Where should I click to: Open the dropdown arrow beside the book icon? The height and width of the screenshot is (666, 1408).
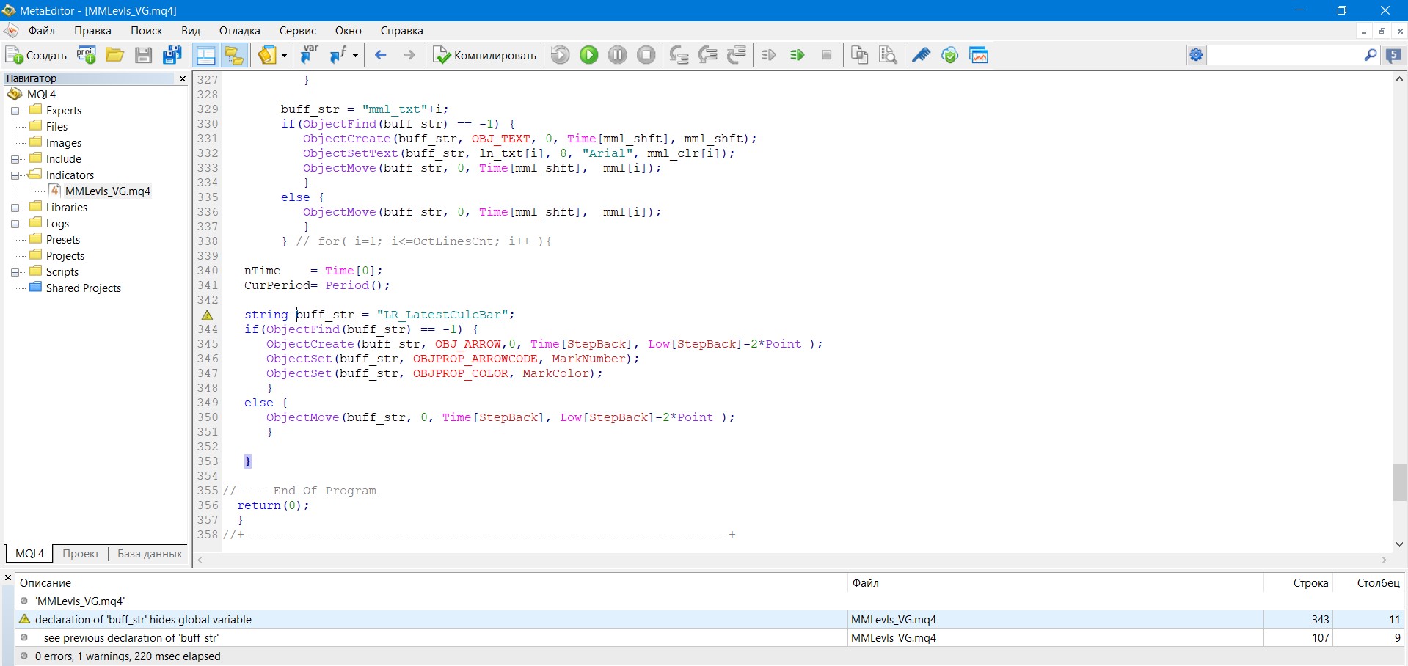point(285,55)
